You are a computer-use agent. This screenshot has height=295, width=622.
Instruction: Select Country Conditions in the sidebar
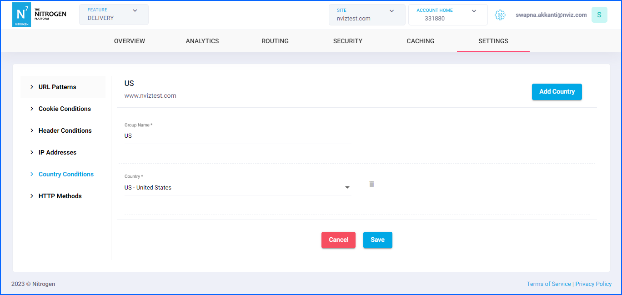pyautogui.click(x=66, y=174)
